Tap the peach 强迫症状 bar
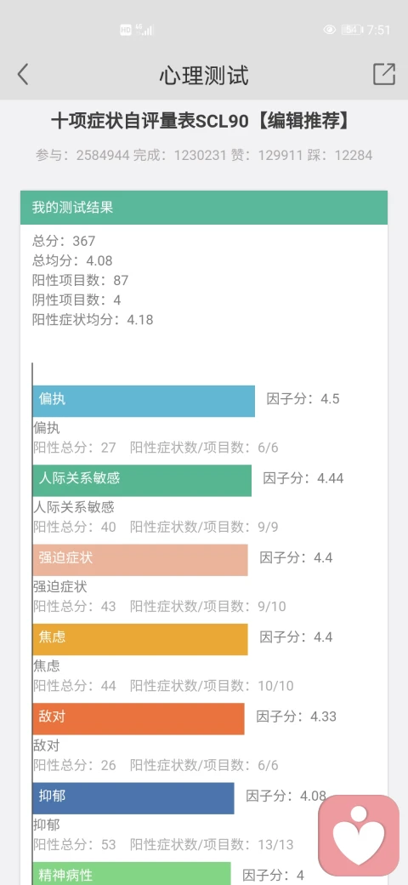The image size is (408, 885). tap(140, 560)
